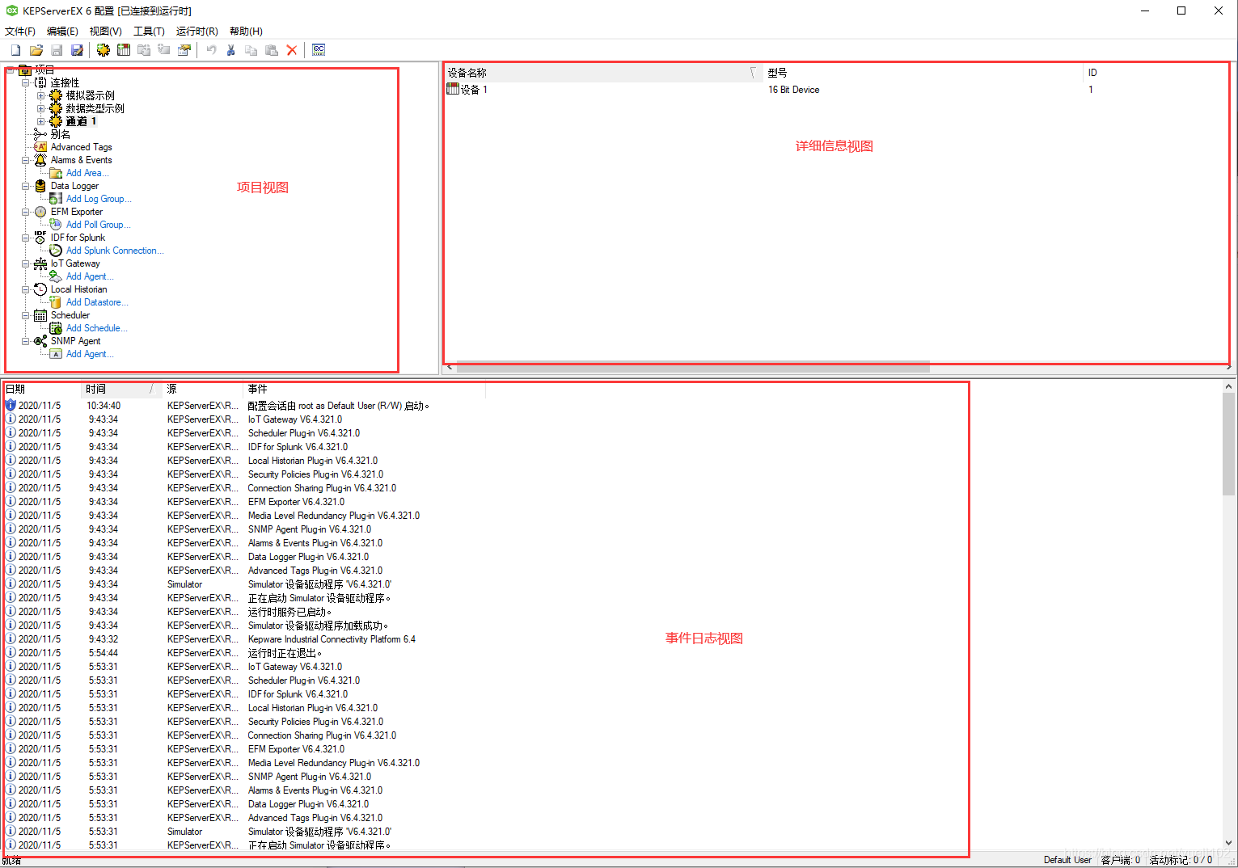
Task: Click the New Tag Group toolbar icon
Action: [144, 50]
